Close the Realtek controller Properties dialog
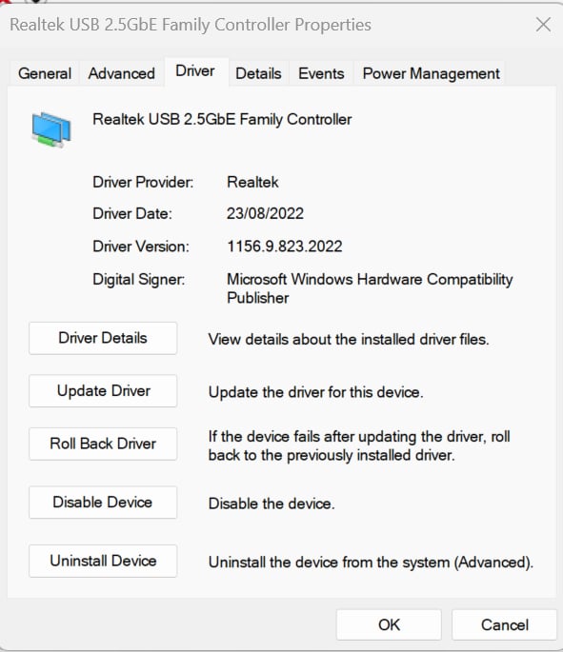The width and height of the screenshot is (563, 652). [x=543, y=25]
